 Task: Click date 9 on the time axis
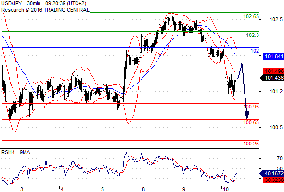point(184,189)
